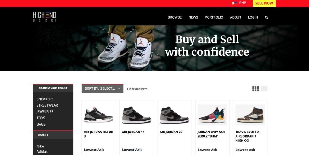Click the Philippine flag currency icon
The width and height of the screenshot is (309, 155).
coord(234,3)
